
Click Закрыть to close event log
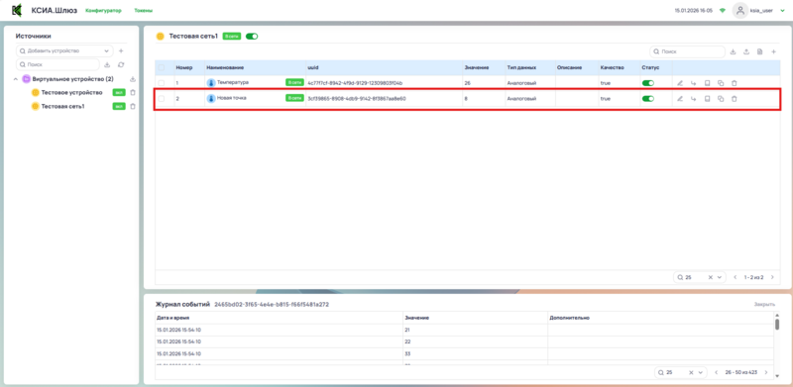tap(764, 305)
